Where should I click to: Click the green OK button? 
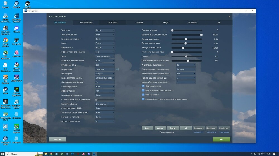[x=222, y=139]
